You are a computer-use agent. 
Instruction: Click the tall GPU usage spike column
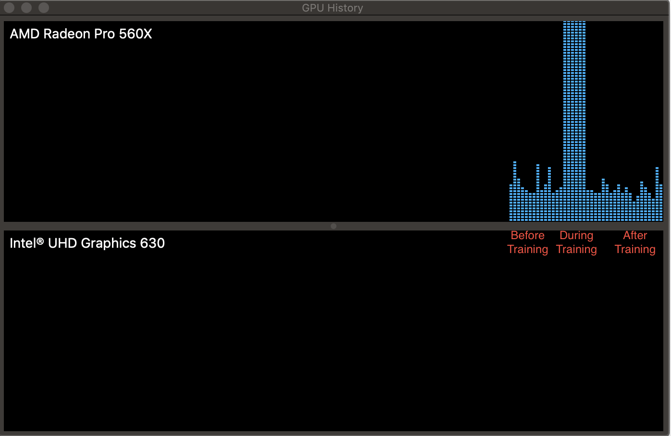tap(574, 120)
